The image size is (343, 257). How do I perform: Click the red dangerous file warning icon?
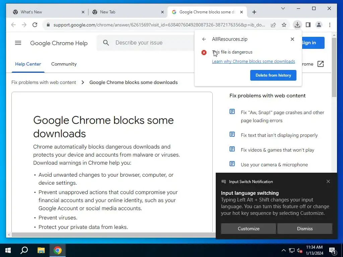[204, 53]
